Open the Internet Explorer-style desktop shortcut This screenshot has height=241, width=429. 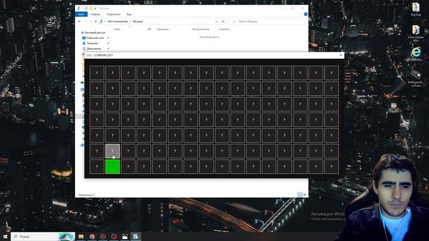[x=416, y=54]
